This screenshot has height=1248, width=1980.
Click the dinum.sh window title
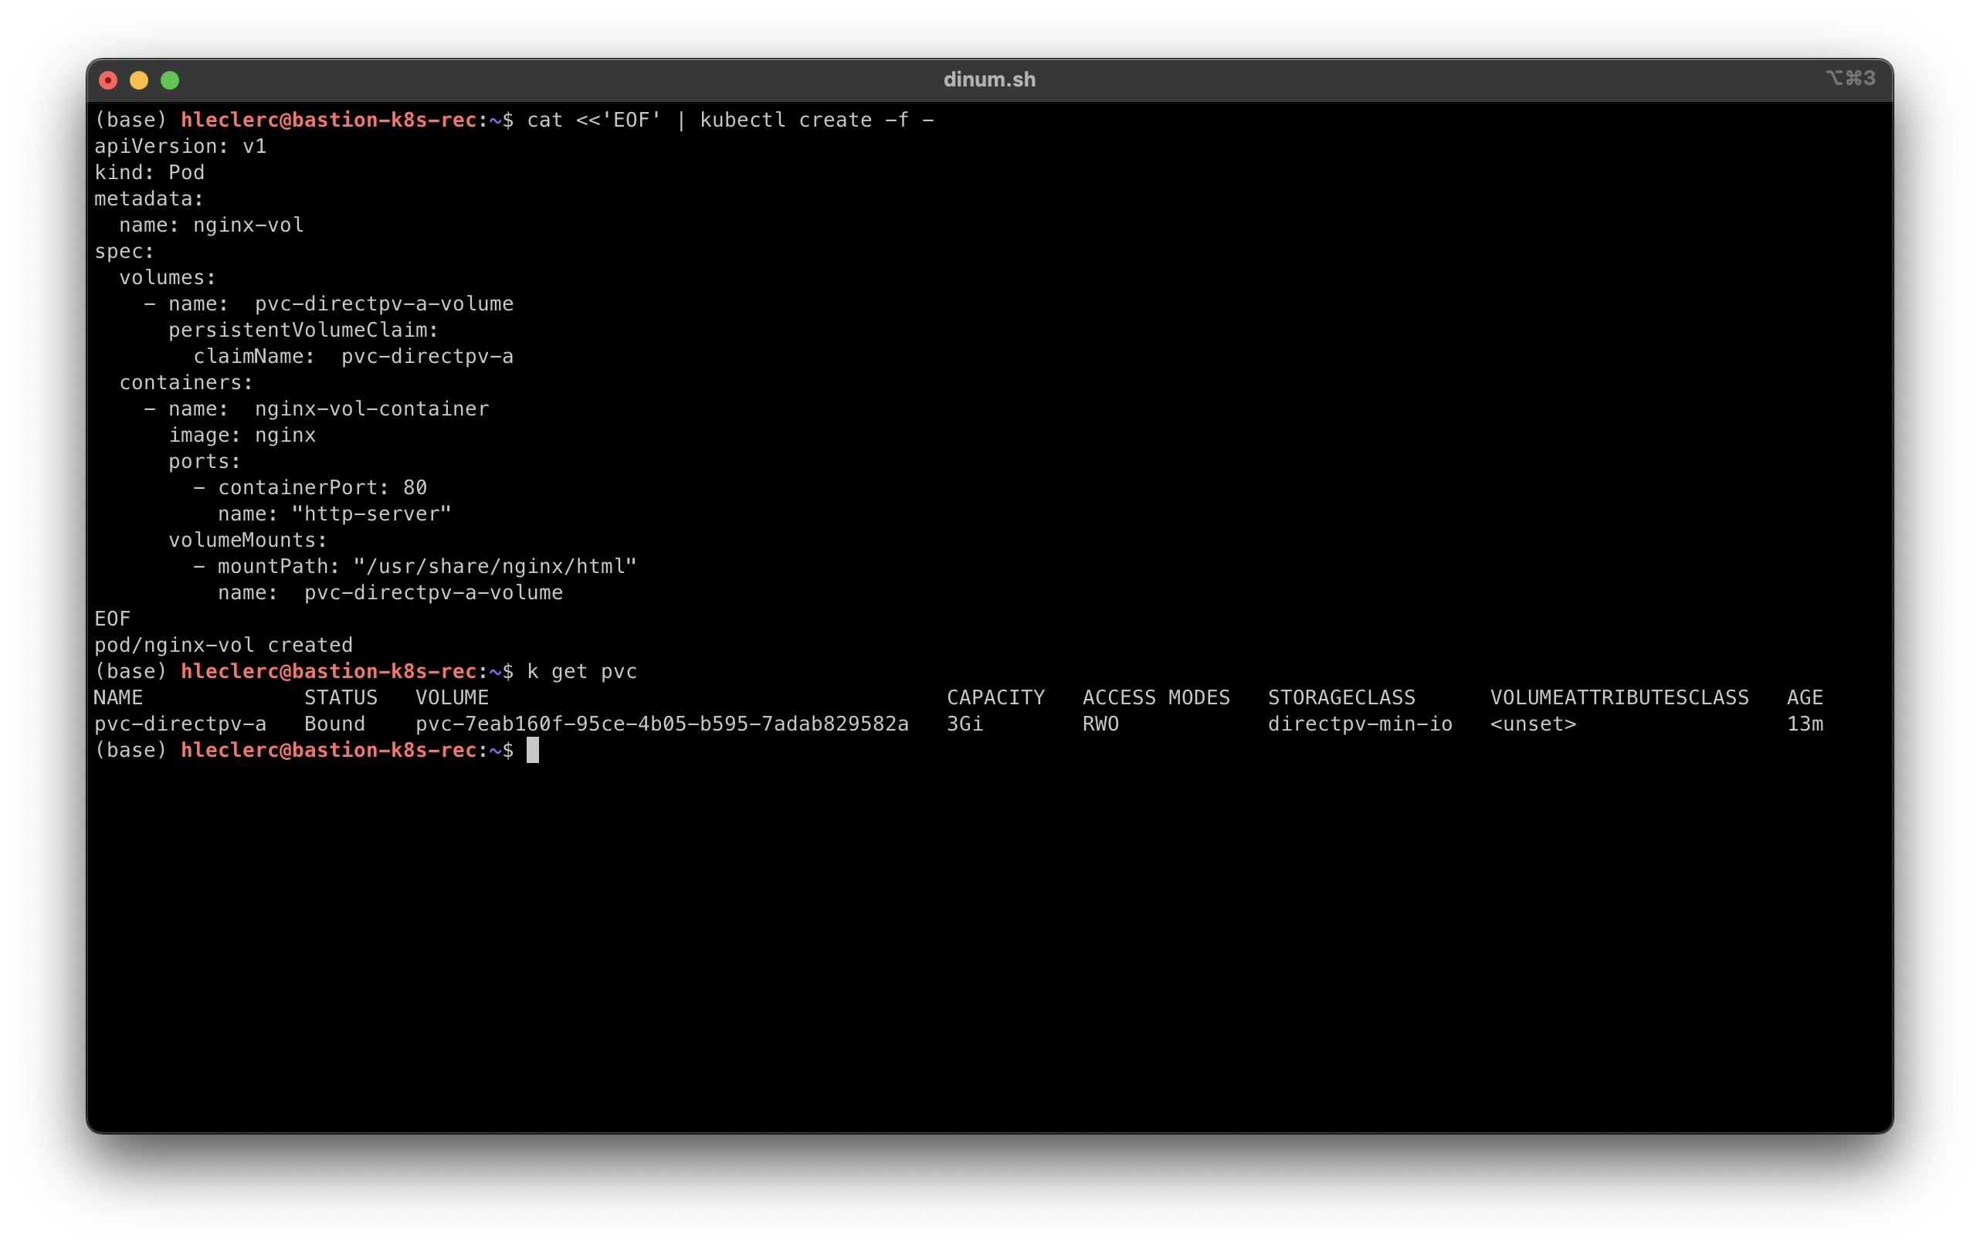[x=989, y=80]
